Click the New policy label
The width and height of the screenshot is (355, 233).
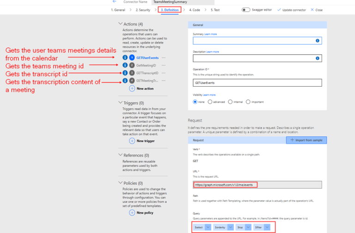[145, 213]
